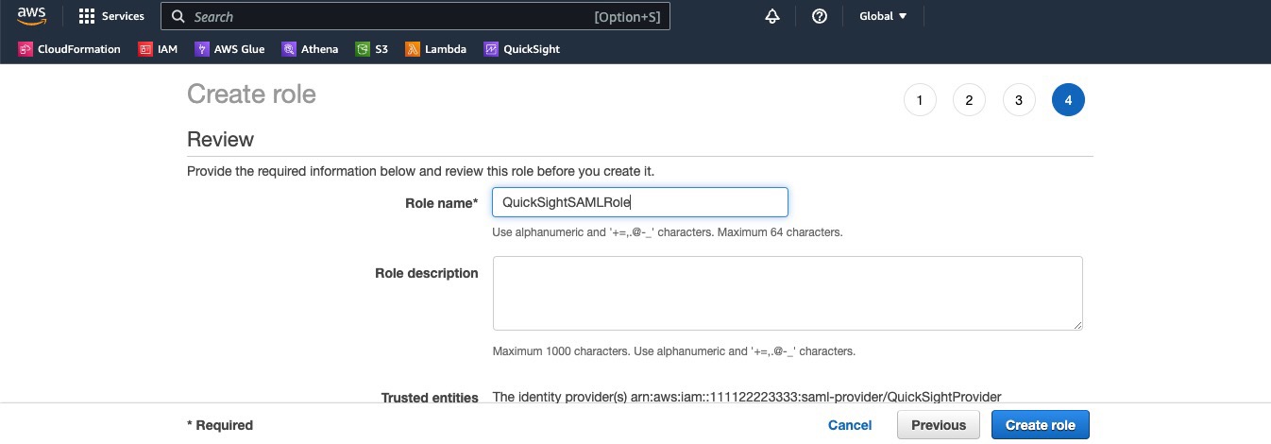Click the search magnifier icon
This screenshot has width=1271, height=444.
(178, 17)
